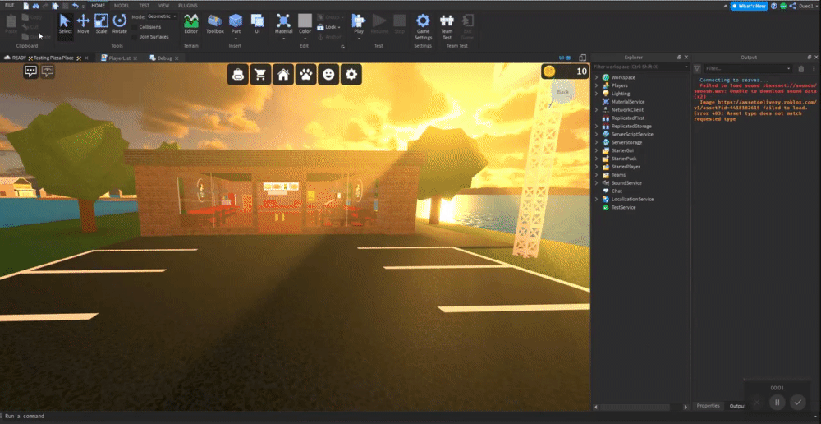Screen dimensions: 821x424
Task: Open in-game backpack icon
Action: tap(237, 75)
